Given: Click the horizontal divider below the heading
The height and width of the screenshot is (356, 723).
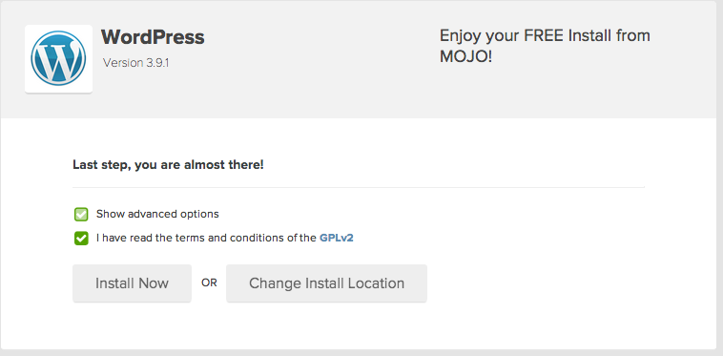Looking at the screenshot, I should (x=359, y=188).
